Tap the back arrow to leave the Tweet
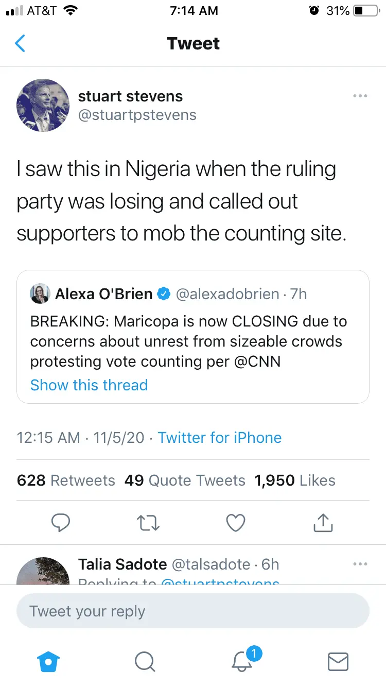This screenshot has height=687, width=386. (x=21, y=44)
